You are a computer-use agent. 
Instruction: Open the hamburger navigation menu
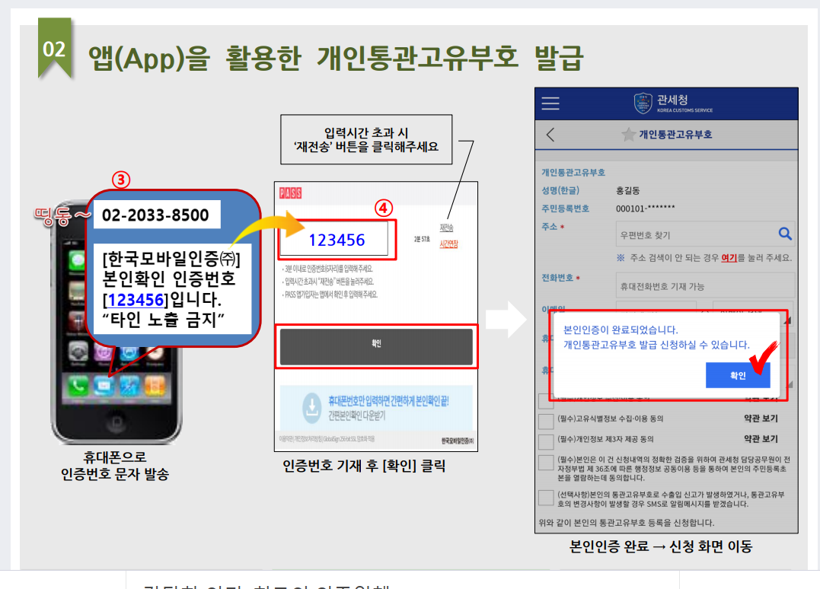550,103
